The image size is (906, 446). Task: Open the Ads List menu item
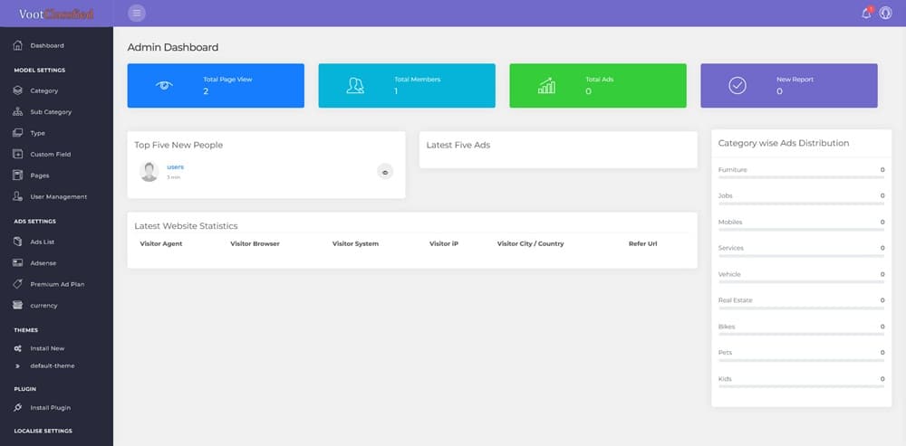[x=43, y=242]
